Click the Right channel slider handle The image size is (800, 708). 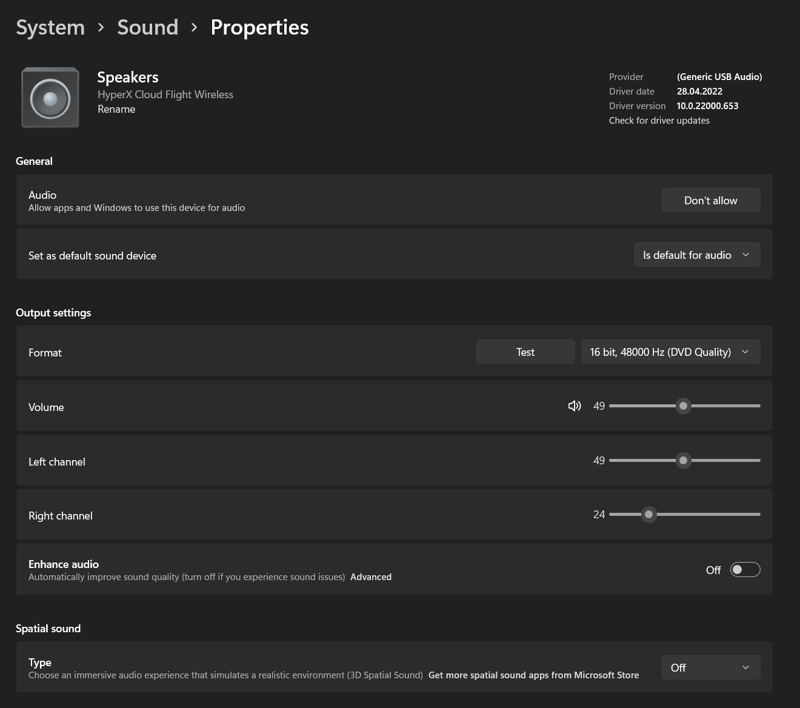coord(648,515)
